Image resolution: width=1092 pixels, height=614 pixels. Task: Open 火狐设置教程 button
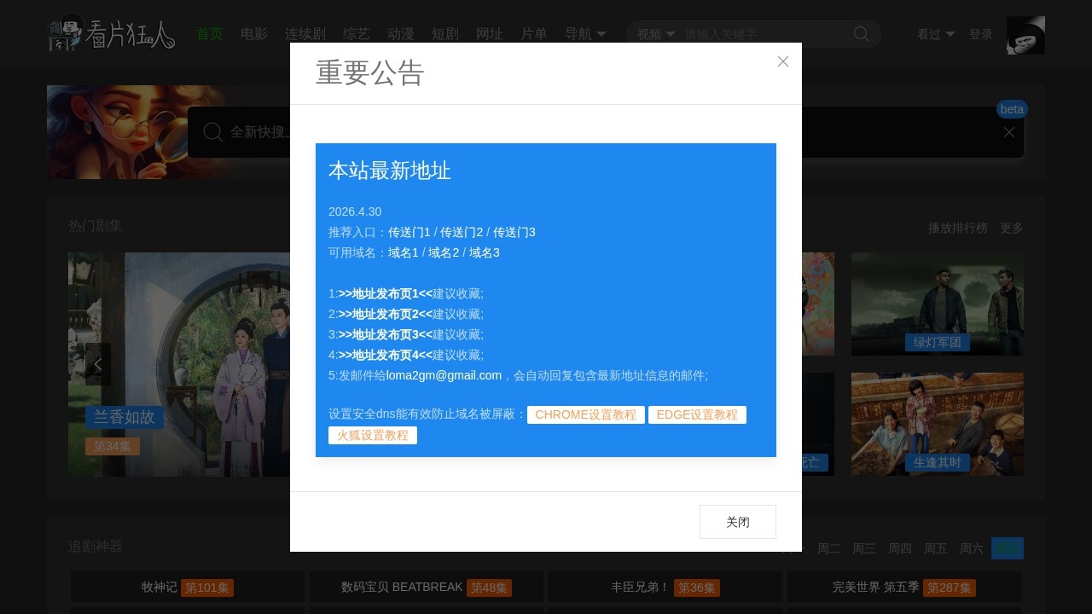pyautogui.click(x=373, y=435)
